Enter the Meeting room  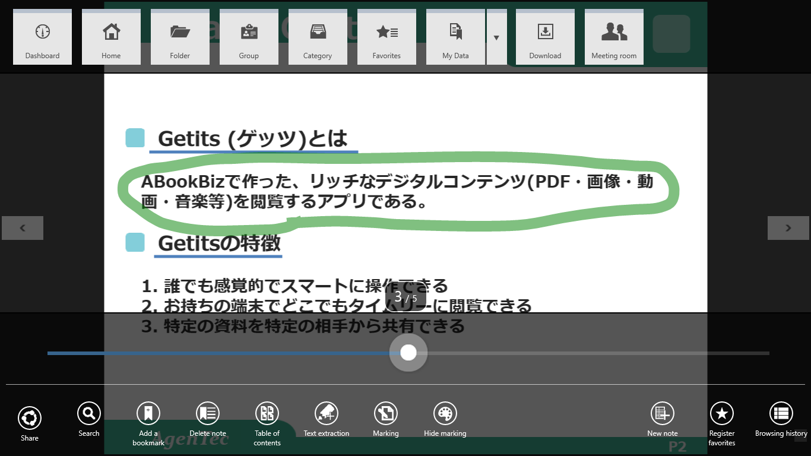coord(614,38)
